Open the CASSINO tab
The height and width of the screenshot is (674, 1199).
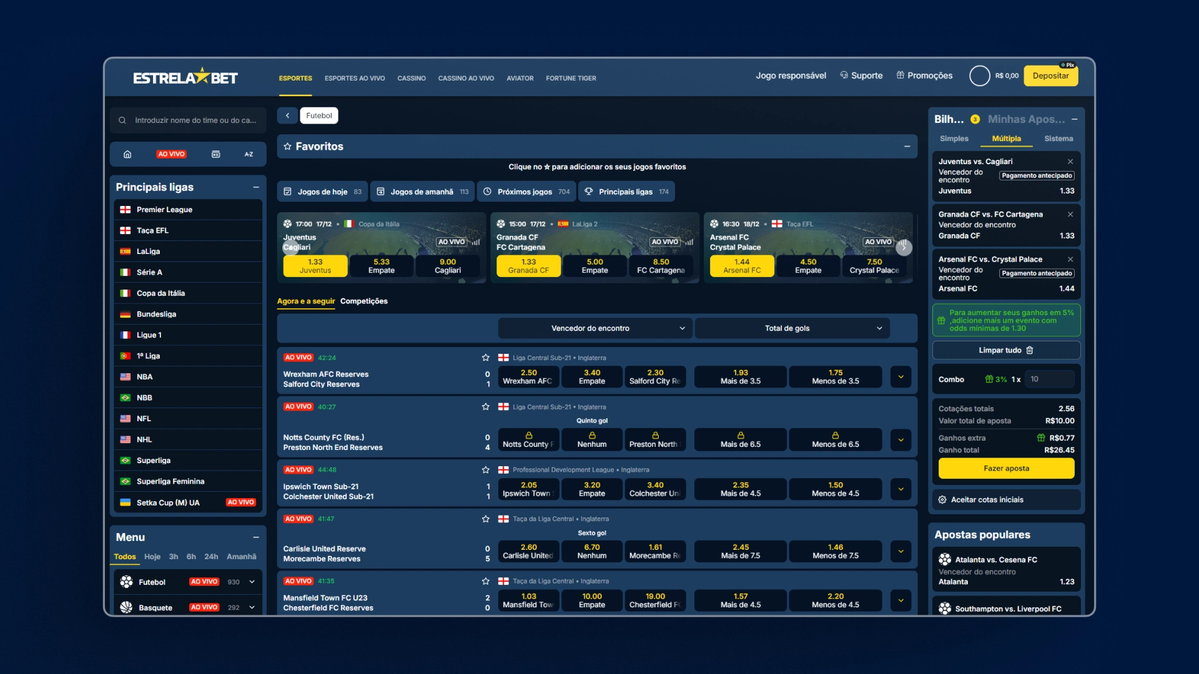pos(412,79)
